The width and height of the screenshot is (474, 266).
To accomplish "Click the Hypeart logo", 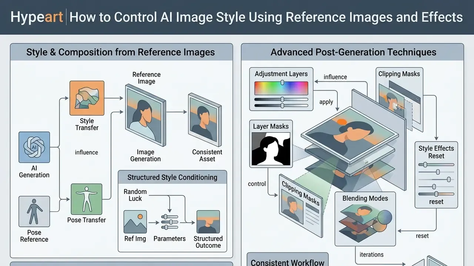I will tap(37, 17).
